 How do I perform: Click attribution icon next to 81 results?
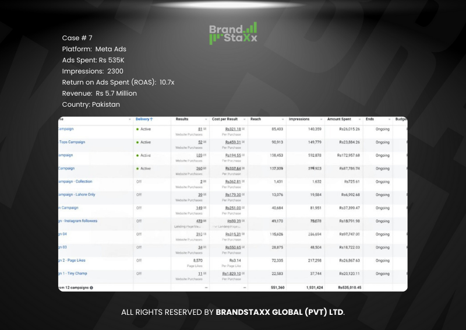pyautogui.click(x=204, y=129)
